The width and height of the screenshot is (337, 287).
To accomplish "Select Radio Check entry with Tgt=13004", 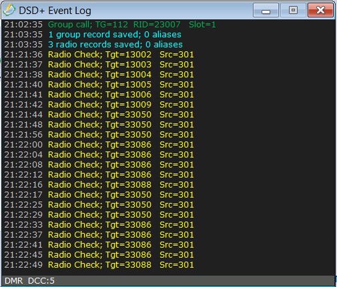I will click(99, 75).
